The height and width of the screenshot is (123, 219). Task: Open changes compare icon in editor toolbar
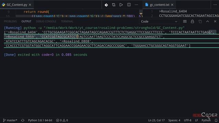point(114,5)
